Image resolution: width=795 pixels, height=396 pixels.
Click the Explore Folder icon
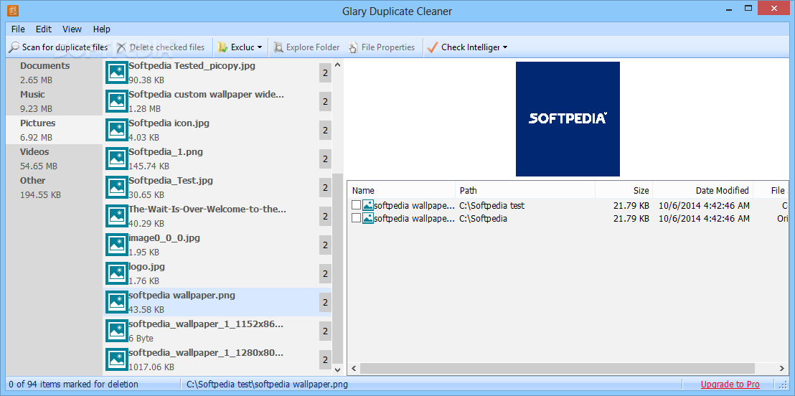click(278, 47)
